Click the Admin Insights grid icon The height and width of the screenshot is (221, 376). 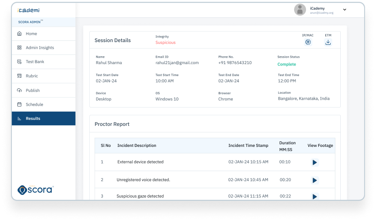click(19, 48)
